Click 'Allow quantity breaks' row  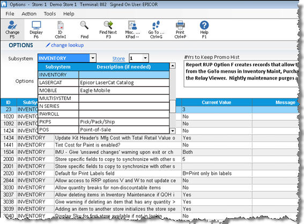pos(149,188)
